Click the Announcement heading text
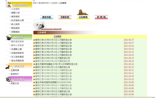 (51, 29)
